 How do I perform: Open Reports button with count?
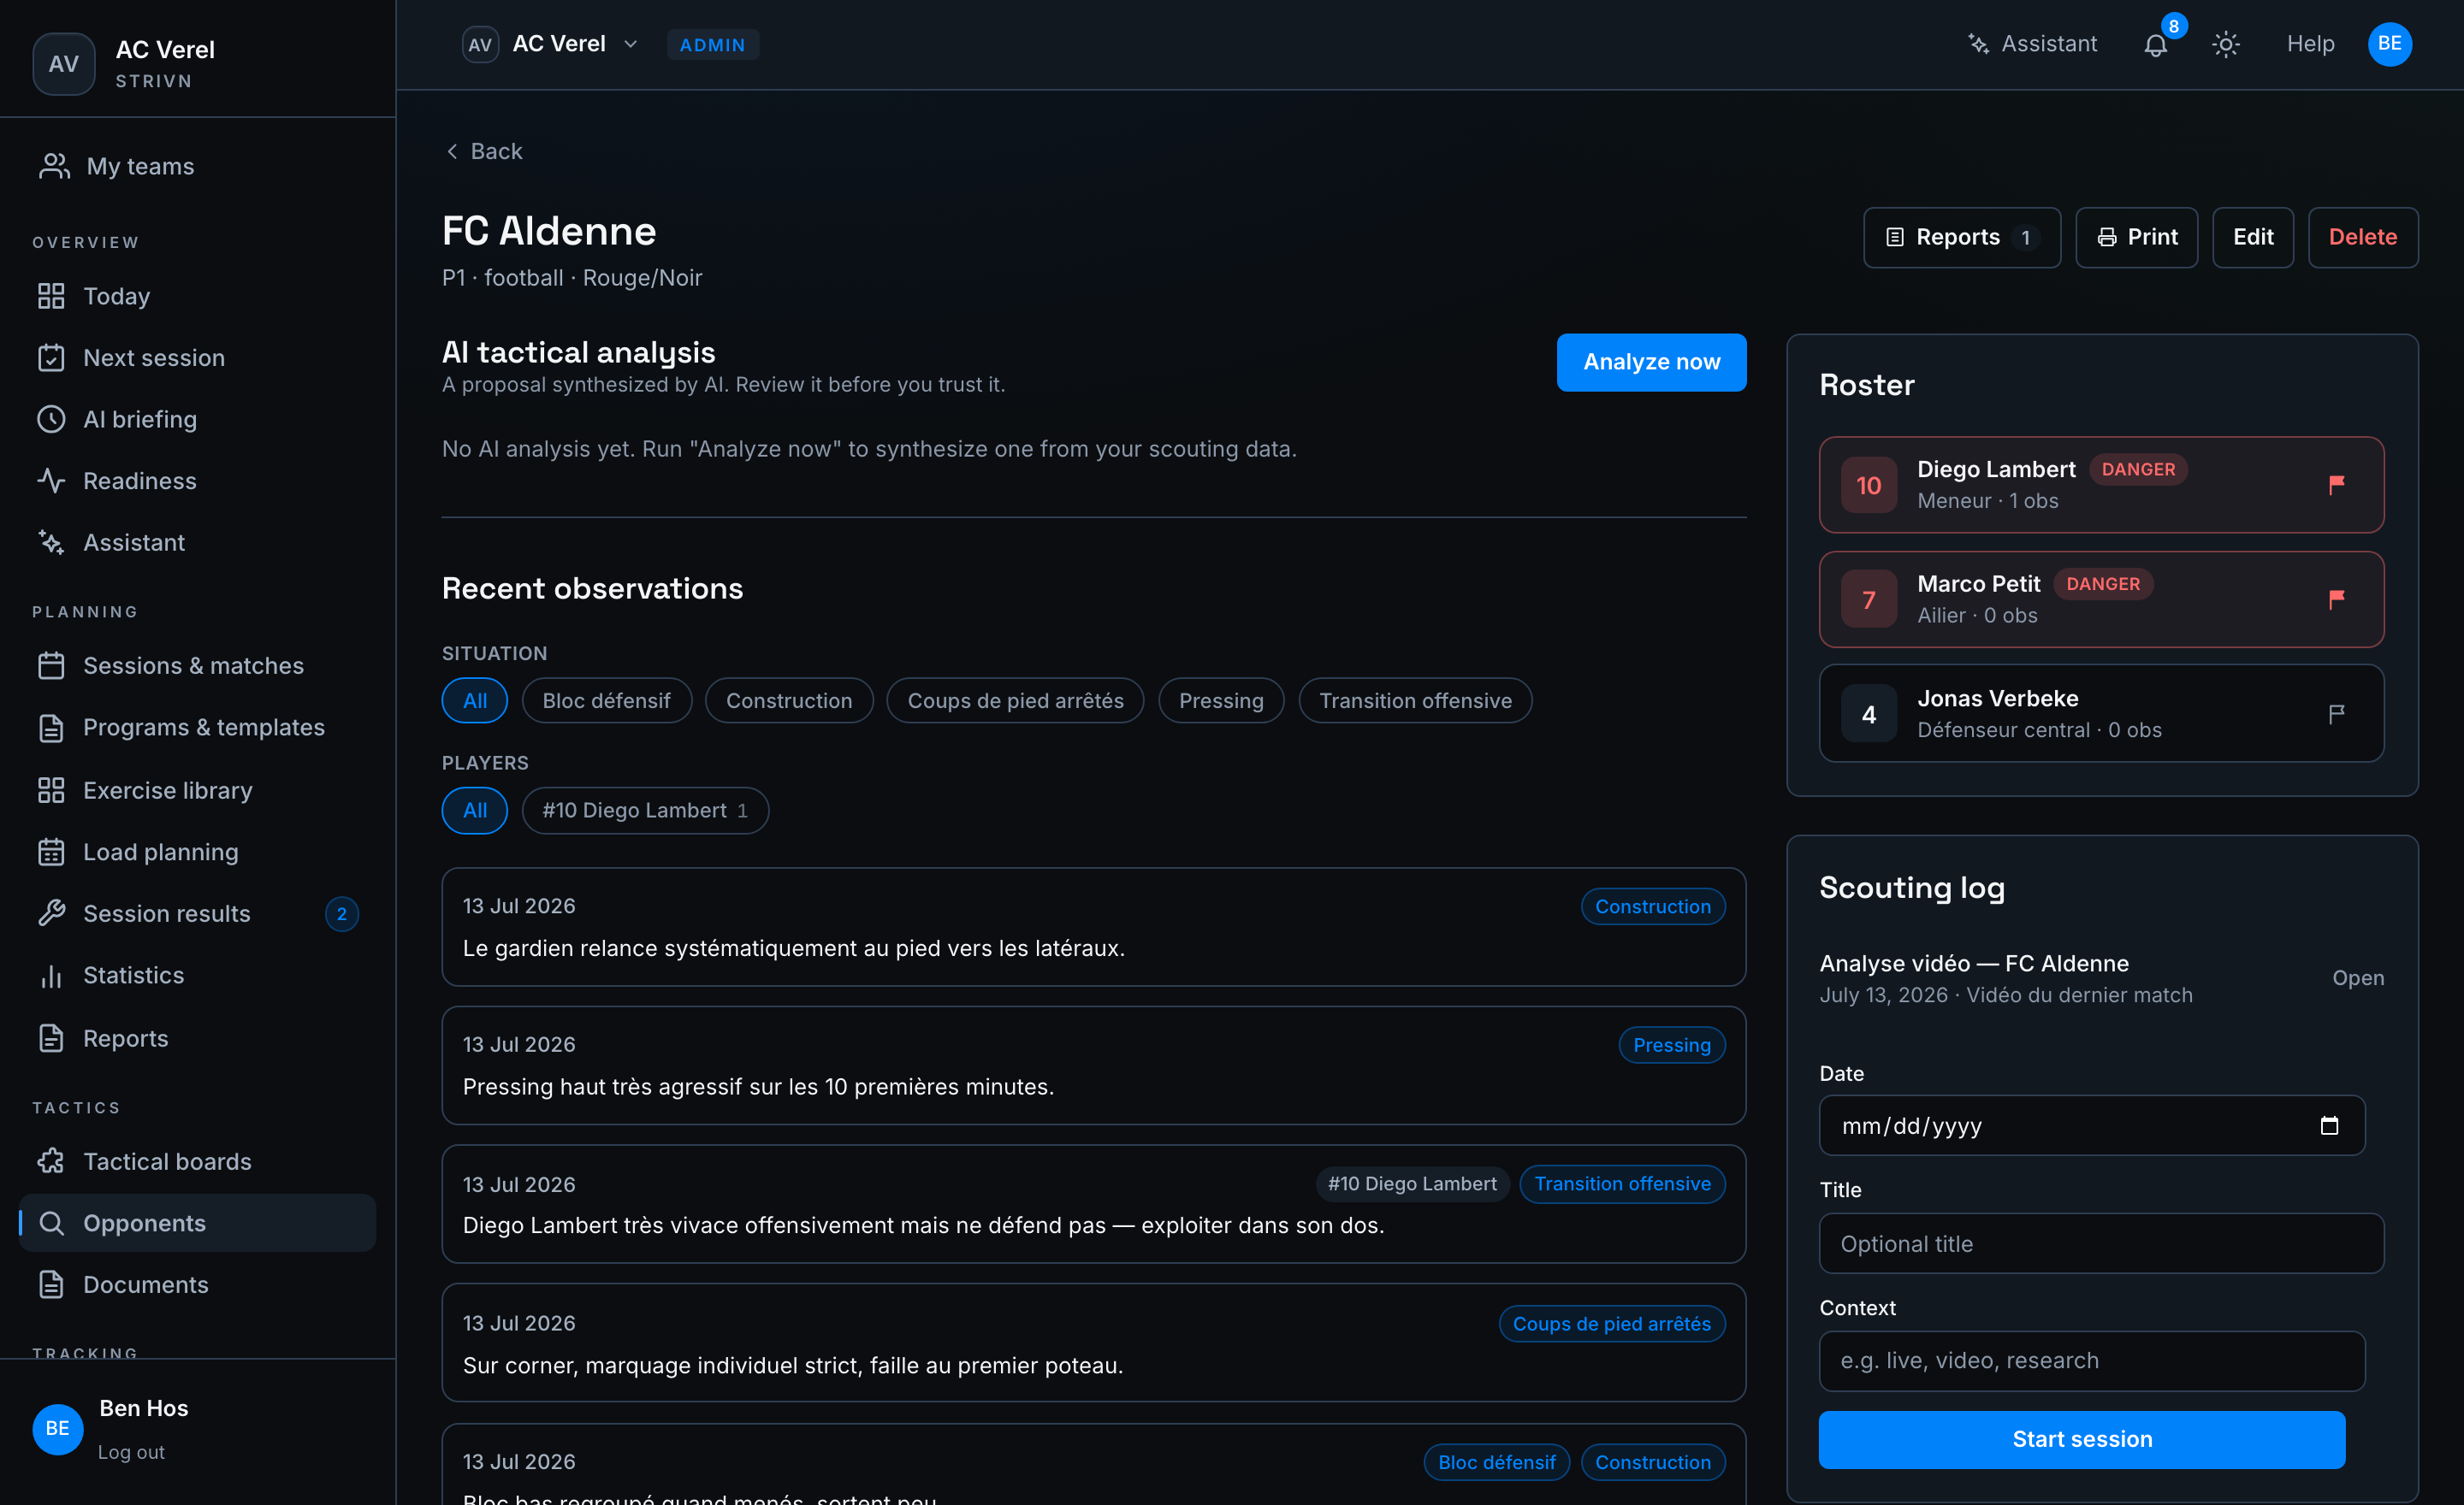click(x=1961, y=237)
